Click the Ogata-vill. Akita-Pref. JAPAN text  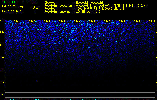tap(98, 6)
